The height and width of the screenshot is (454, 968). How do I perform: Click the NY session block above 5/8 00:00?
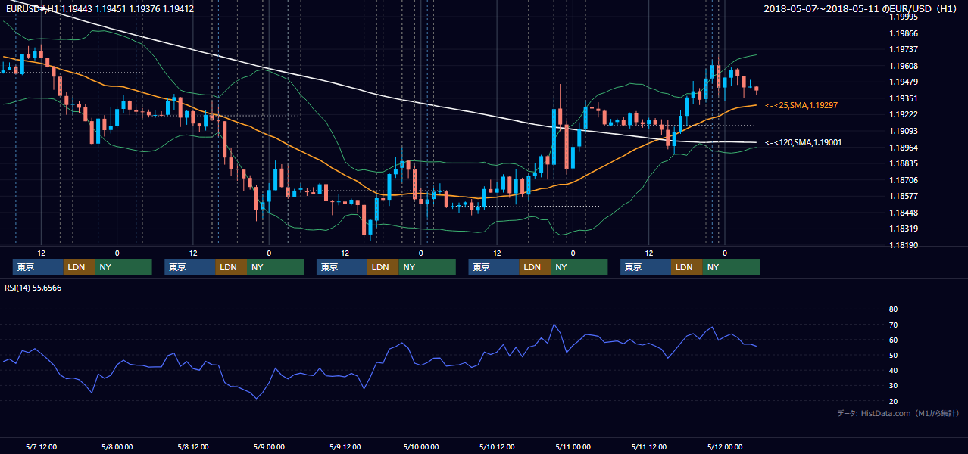[x=123, y=267]
